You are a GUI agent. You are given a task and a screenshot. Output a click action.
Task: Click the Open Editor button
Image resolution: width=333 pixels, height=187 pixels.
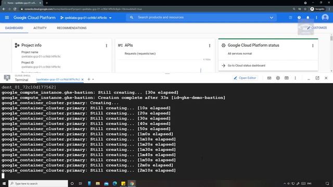(x=245, y=78)
